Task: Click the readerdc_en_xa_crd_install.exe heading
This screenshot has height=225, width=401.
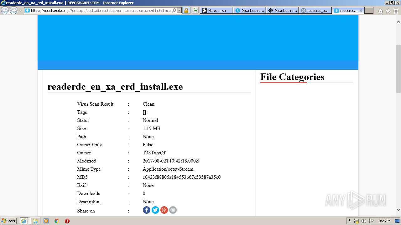Action: [115, 87]
